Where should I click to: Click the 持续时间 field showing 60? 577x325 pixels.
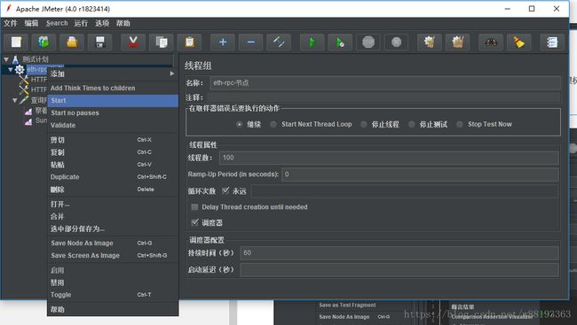(399, 253)
